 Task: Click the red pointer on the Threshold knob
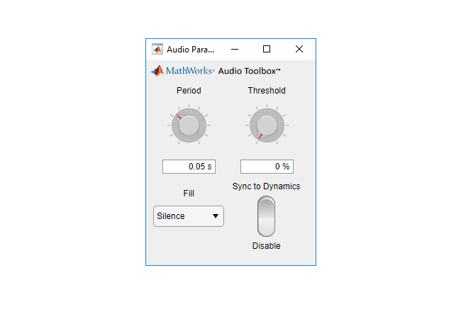pos(260,136)
